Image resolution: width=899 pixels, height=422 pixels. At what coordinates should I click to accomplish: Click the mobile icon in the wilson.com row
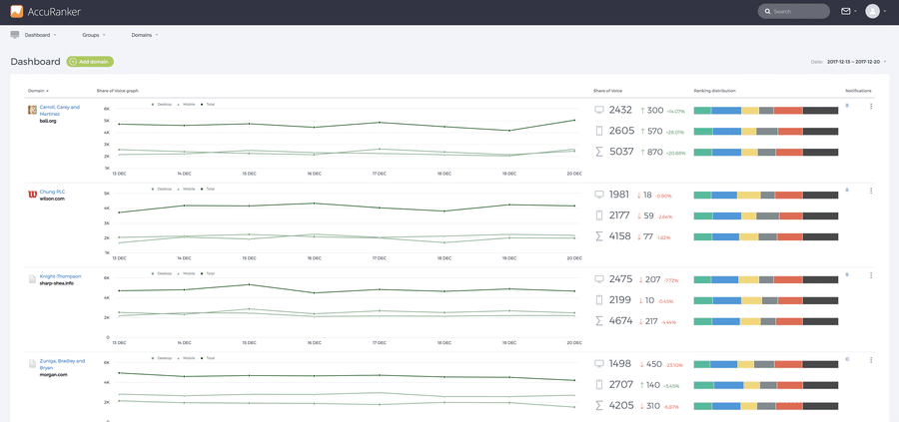(599, 215)
